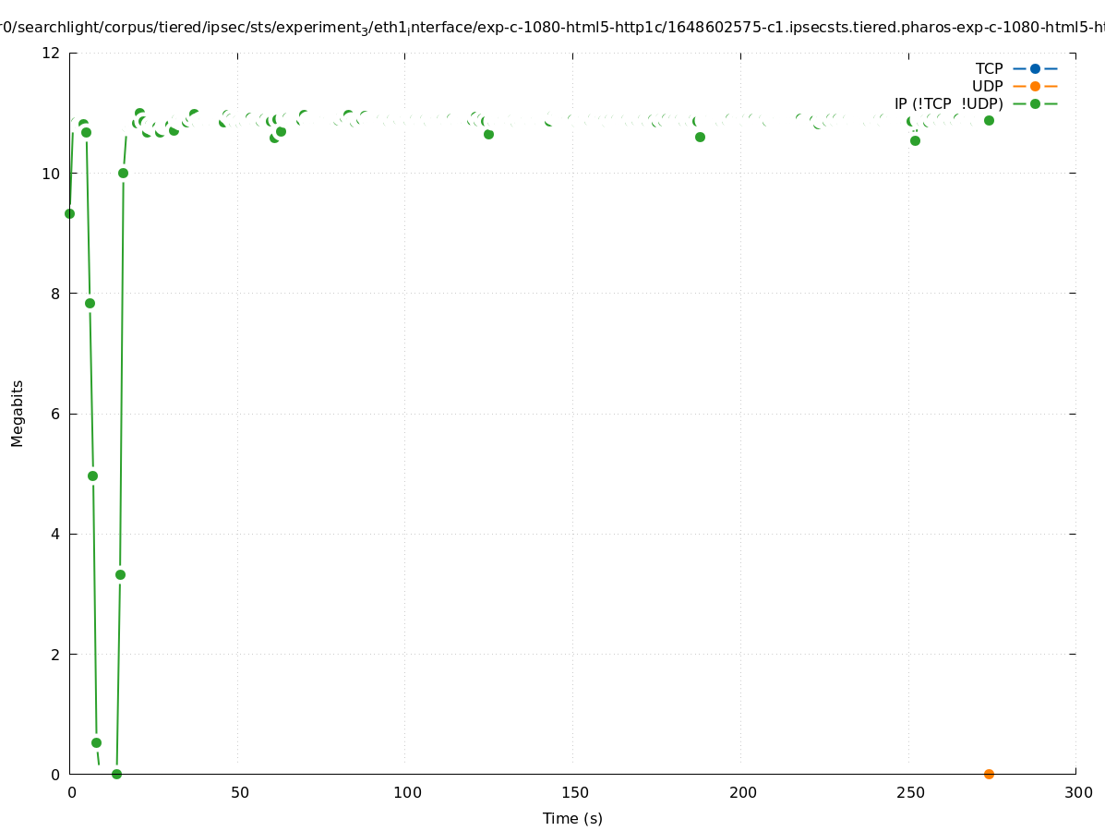Click the blue TCP legend marker
This screenshot has height=831, width=1105.
(x=1035, y=68)
